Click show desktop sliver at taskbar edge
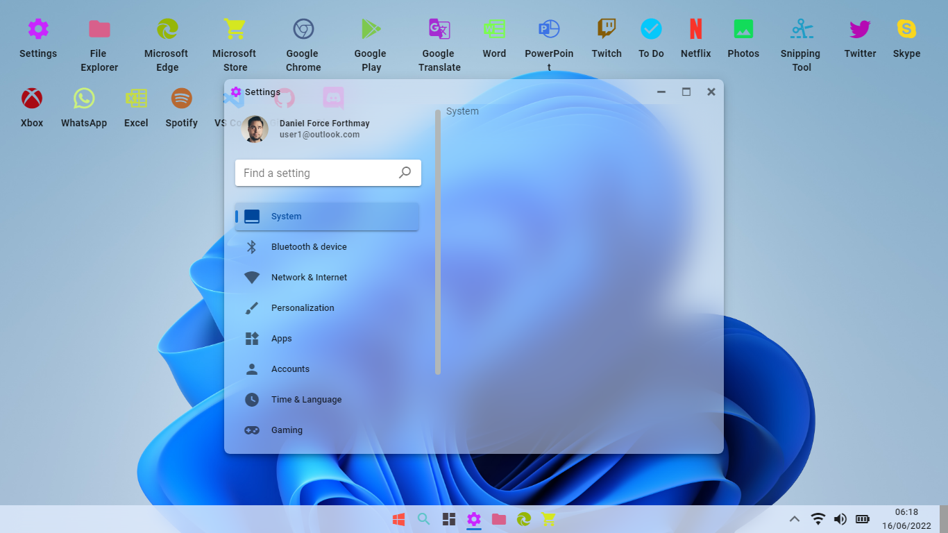This screenshot has width=948, height=533. 944,519
